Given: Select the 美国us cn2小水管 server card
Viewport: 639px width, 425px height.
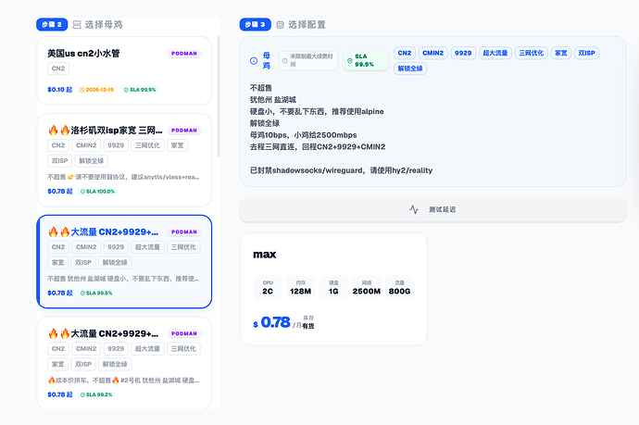Looking at the screenshot, I should 124,71.
